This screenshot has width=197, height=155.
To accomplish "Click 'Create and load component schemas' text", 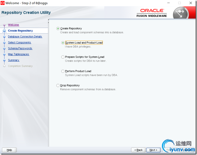I will (92, 32).
